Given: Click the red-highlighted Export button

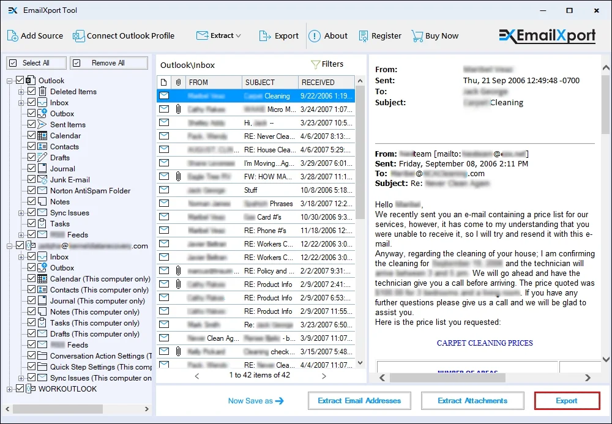Looking at the screenshot, I should point(567,401).
